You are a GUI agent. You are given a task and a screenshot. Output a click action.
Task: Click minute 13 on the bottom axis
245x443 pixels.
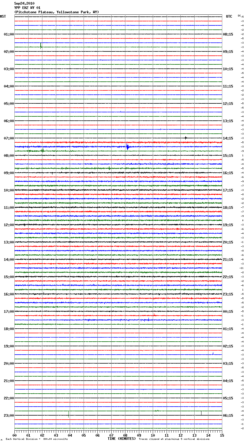coord(194,435)
